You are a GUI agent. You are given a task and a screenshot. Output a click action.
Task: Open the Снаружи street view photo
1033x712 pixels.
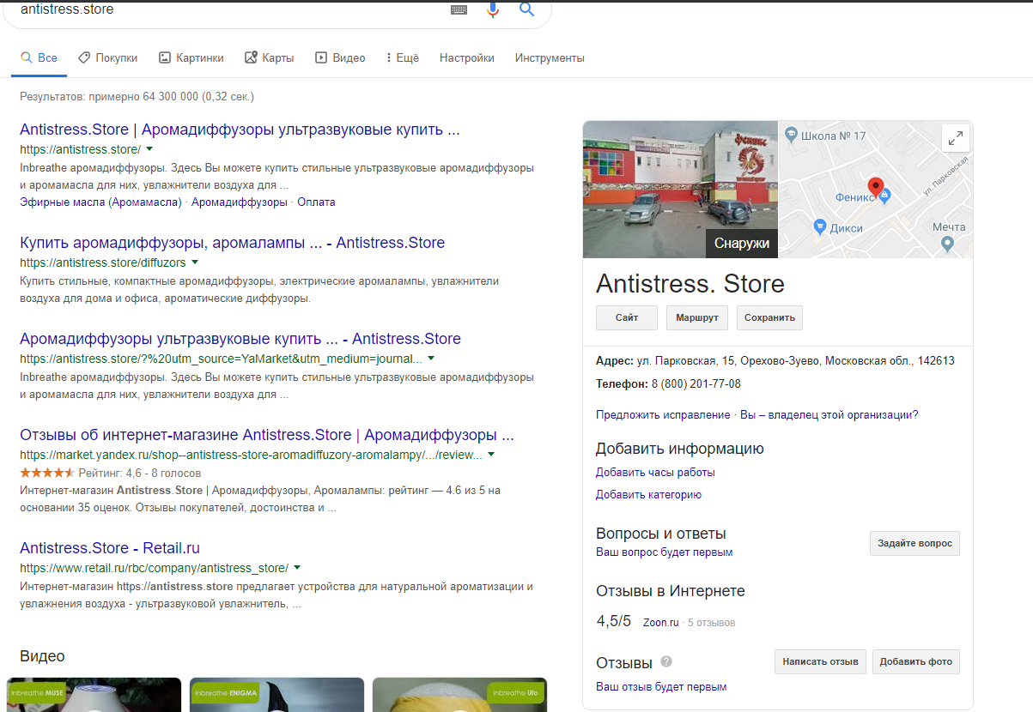tap(680, 190)
